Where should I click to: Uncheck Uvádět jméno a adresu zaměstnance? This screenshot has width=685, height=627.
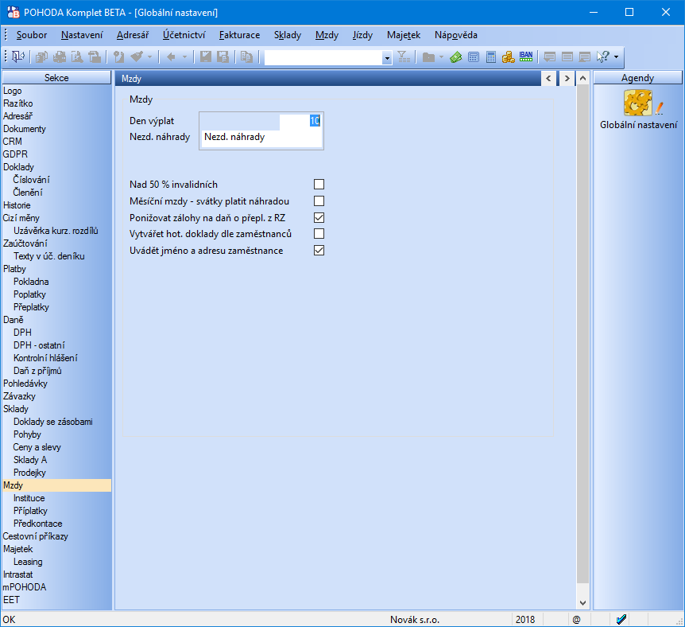pyautogui.click(x=319, y=251)
